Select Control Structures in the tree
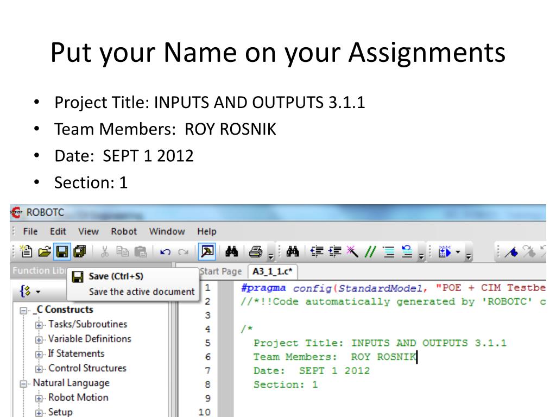The width and height of the screenshot is (556, 417). click(x=87, y=368)
